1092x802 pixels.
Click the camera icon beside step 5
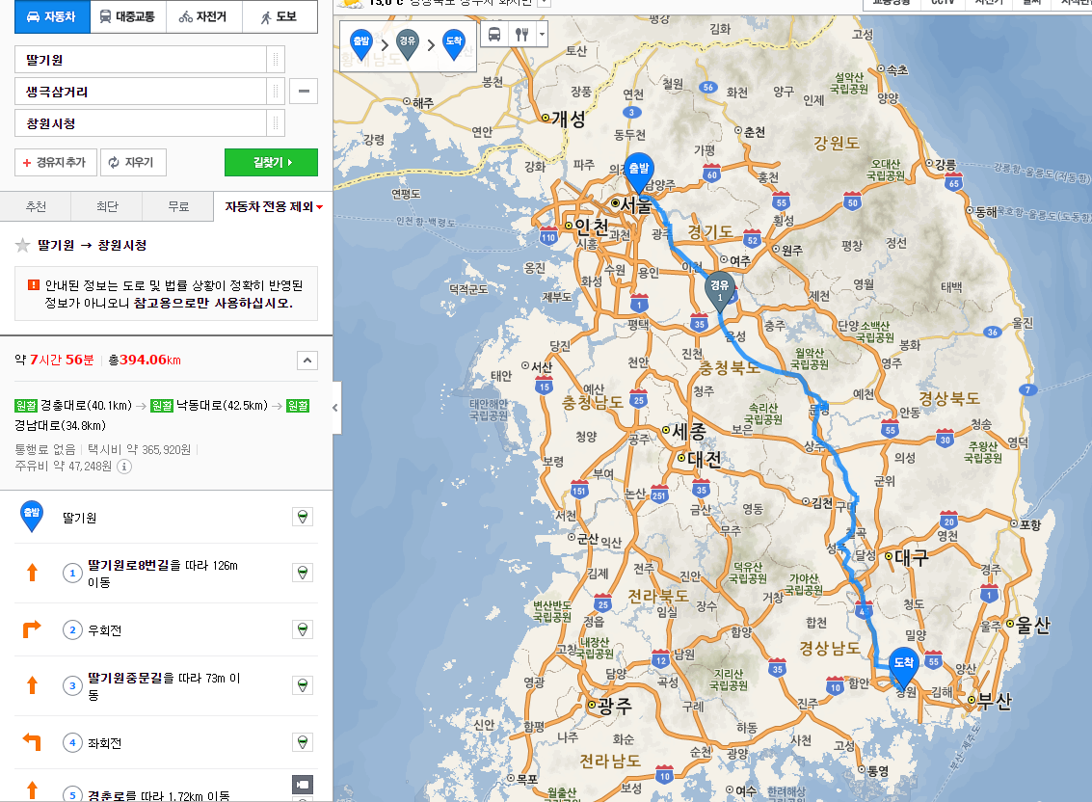(303, 786)
